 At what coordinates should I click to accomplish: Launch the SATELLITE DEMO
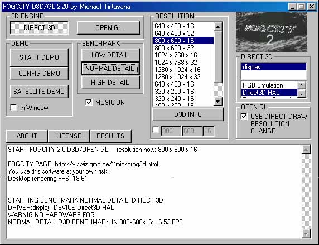click(x=39, y=91)
